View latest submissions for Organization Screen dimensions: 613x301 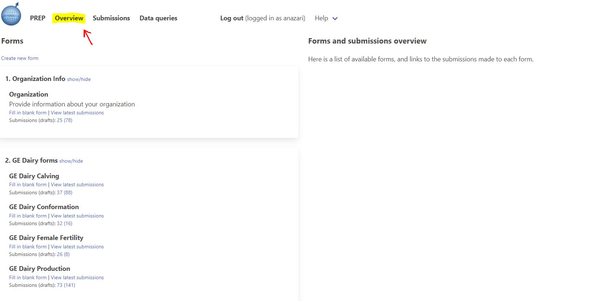pos(77,113)
